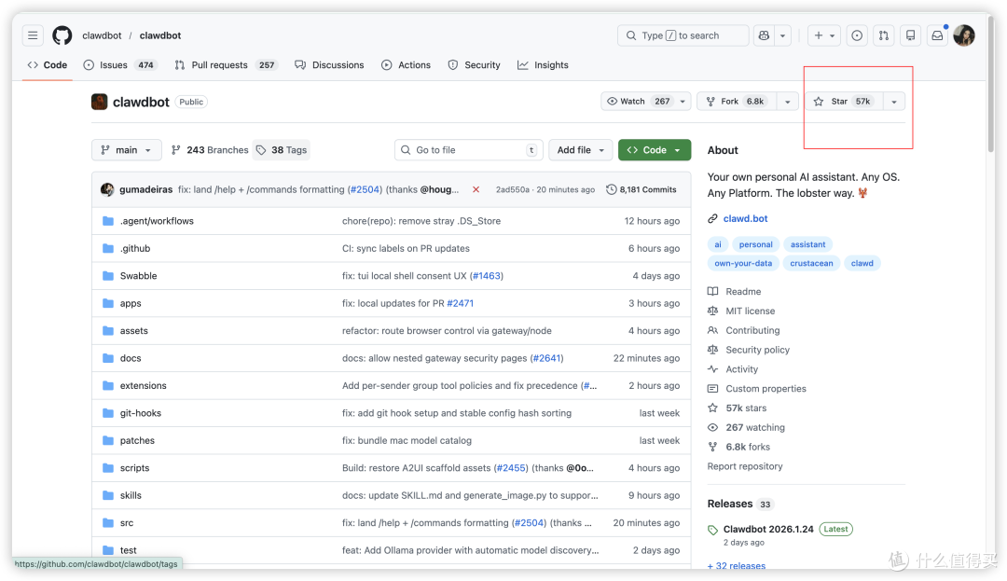Open your pull requests header icon

pos(884,35)
